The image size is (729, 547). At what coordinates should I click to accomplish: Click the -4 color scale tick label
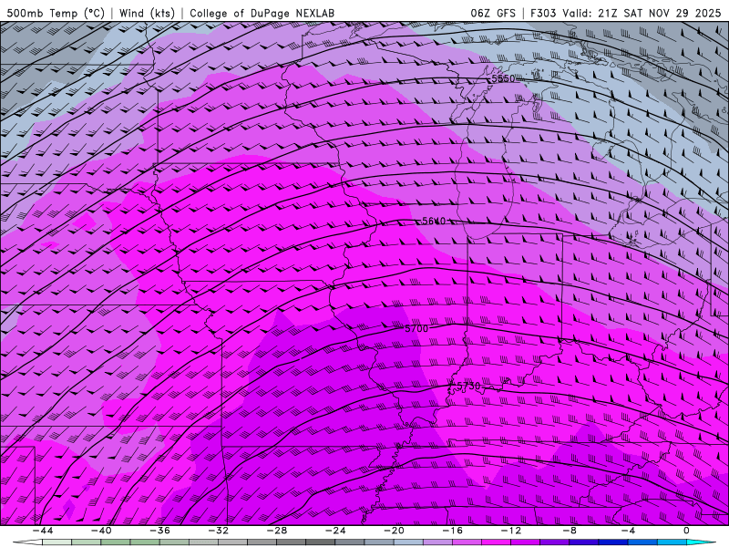coord(628,531)
